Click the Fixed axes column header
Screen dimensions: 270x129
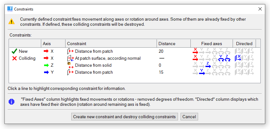coord(212,44)
